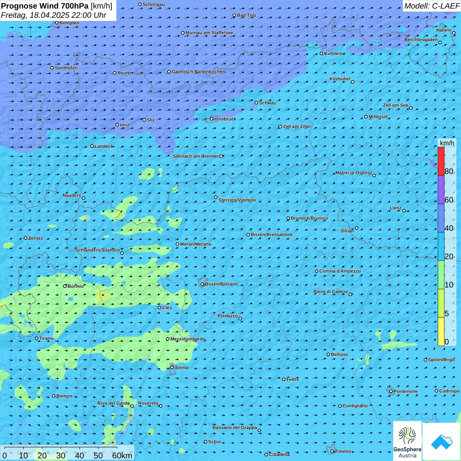Click the Kempten city marker
Screen dimensions: 461x461
(x=57, y=23)
